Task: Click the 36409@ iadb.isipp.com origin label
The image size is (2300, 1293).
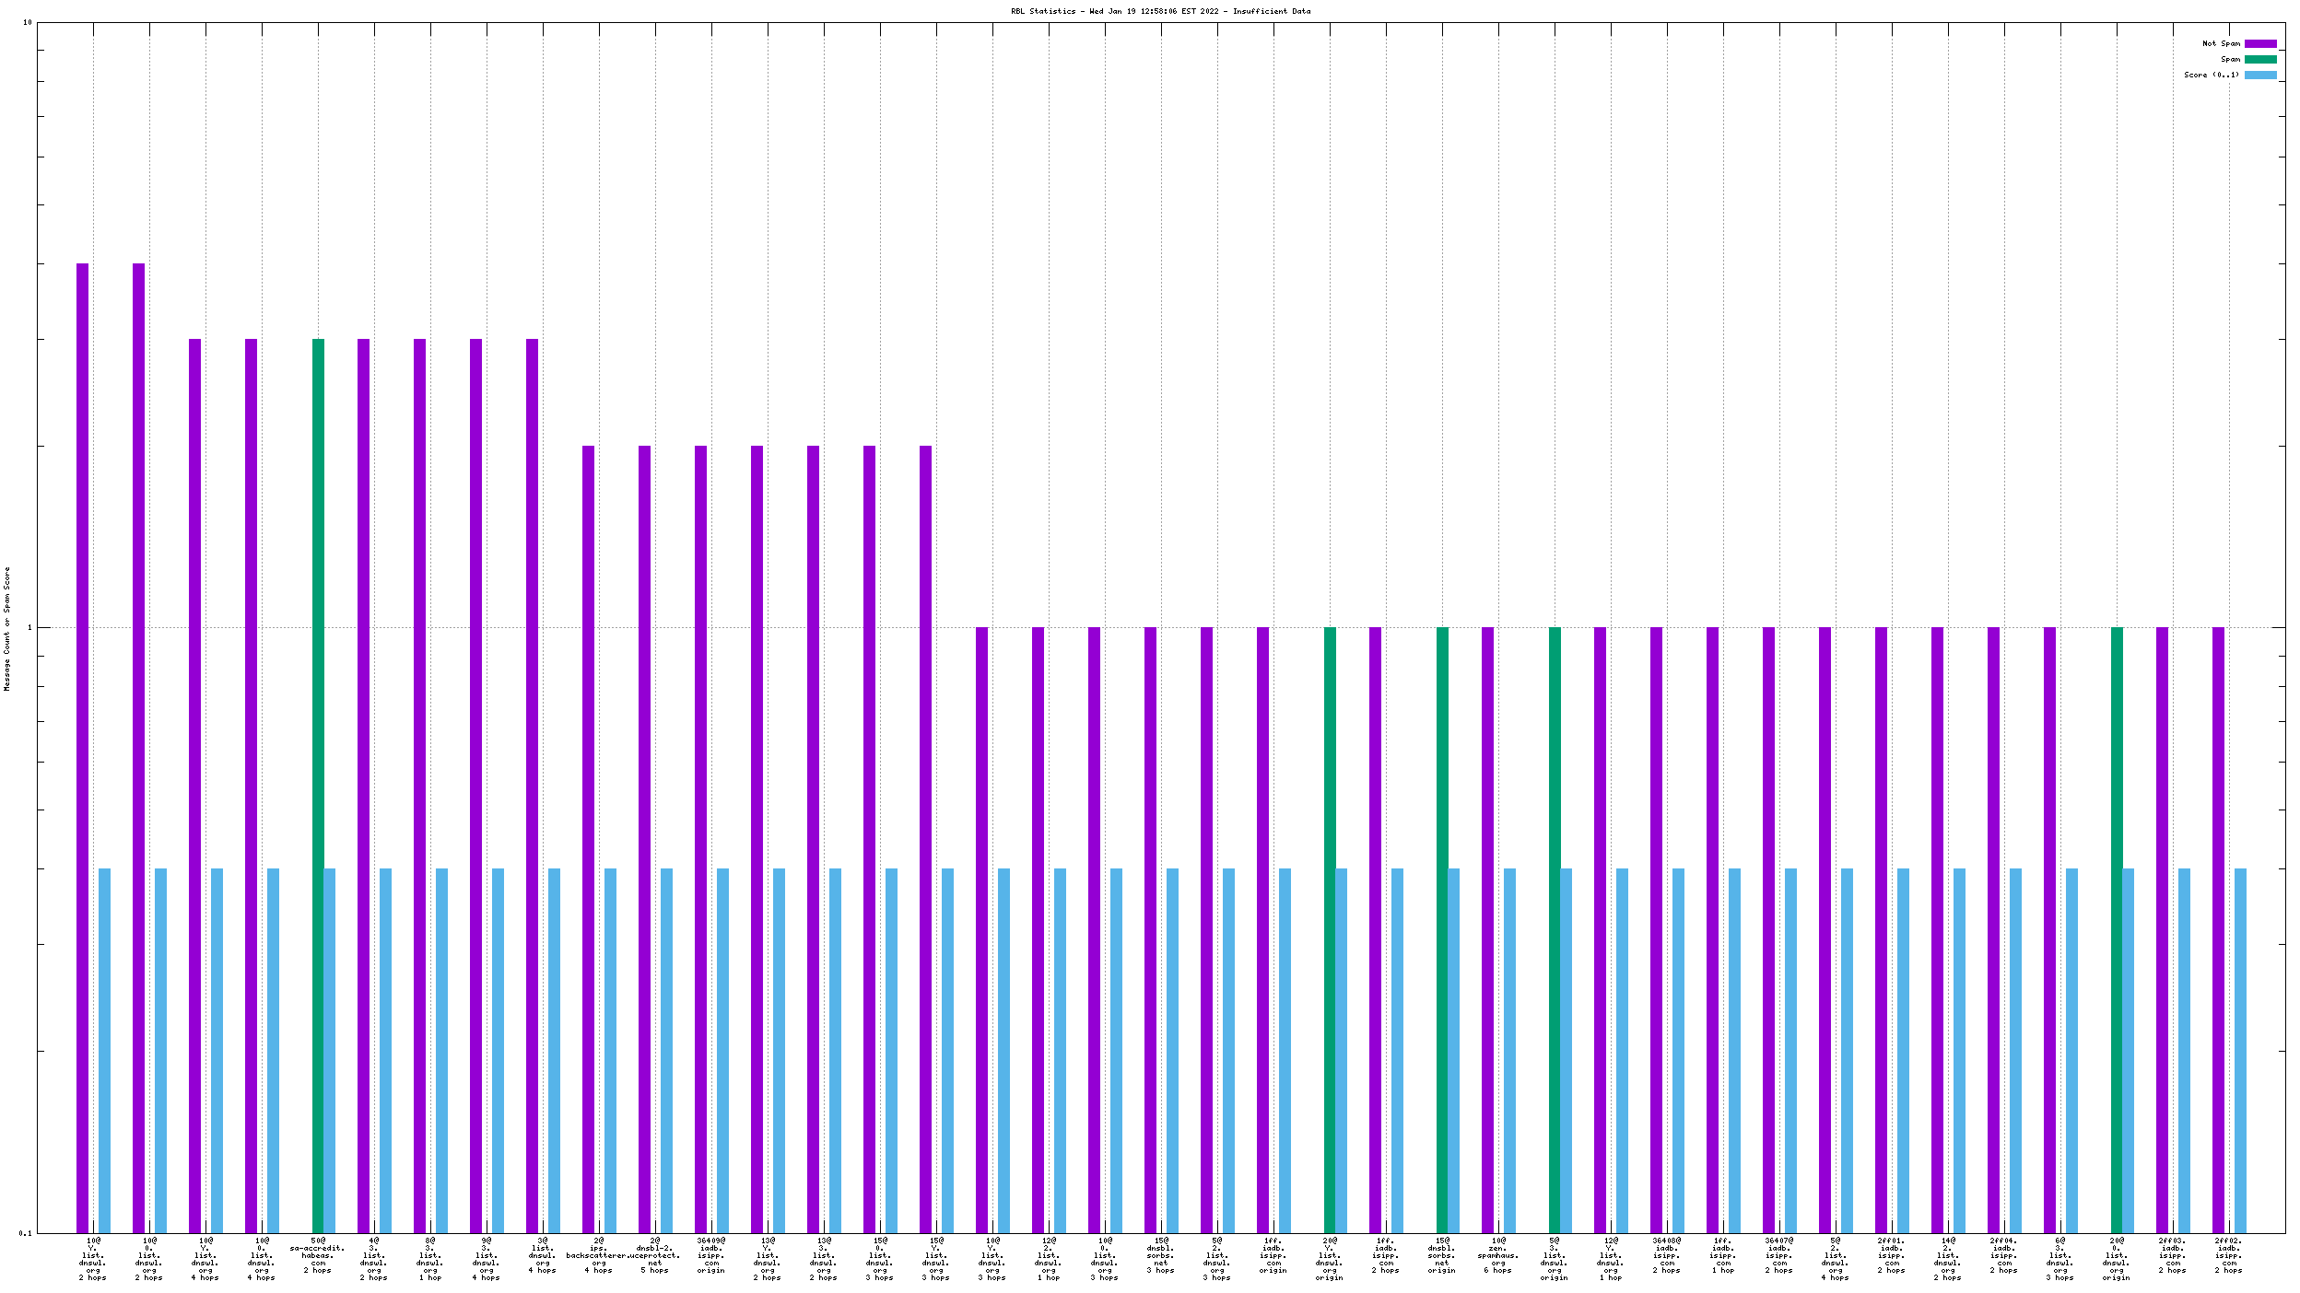Action: tap(711, 1255)
